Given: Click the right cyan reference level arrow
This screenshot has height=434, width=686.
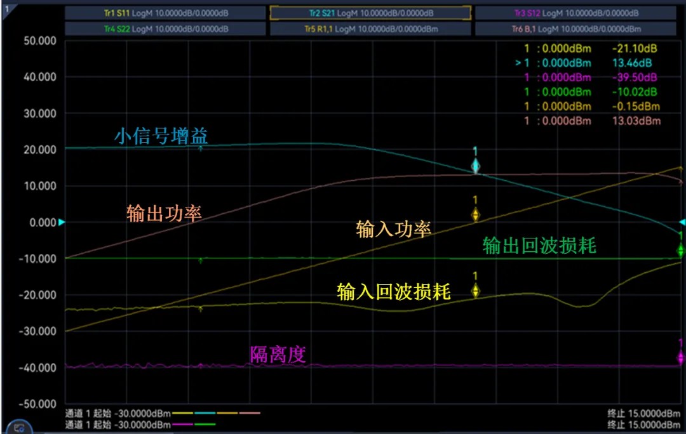Looking at the screenshot, I should tap(682, 222).
